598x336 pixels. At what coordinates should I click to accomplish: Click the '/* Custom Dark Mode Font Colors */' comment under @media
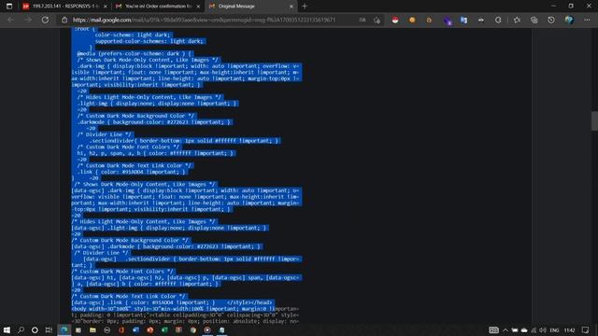pos(128,147)
